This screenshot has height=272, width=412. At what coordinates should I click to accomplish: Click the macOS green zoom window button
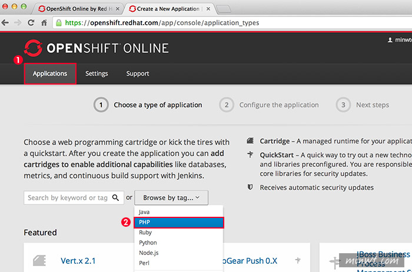coord(24,6)
